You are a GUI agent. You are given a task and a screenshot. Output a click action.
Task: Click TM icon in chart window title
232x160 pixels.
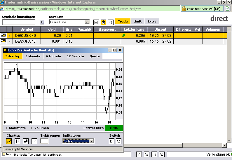tap(5, 50)
